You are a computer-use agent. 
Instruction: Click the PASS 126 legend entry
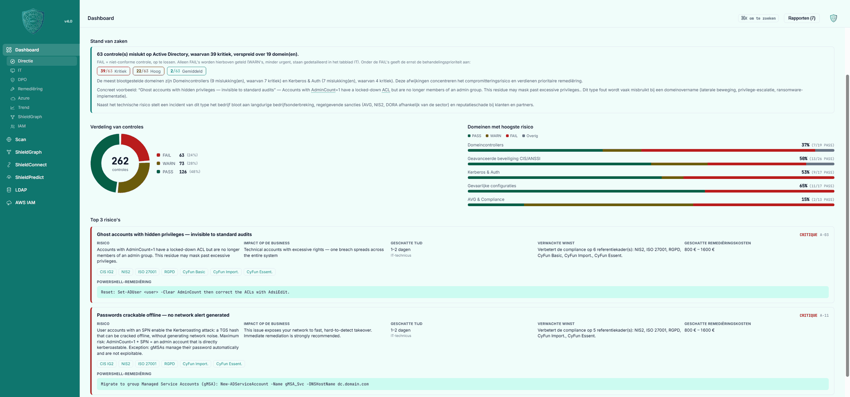178,172
